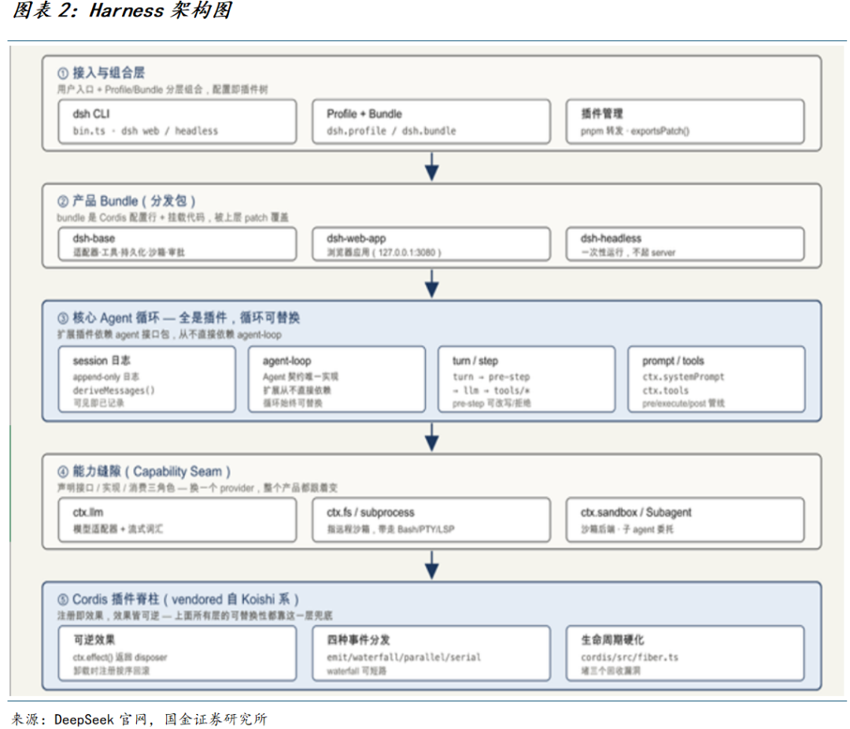The width and height of the screenshot is (850, 729).
Task: Select the '127.0.0.1:3080' browser app line
Action: click(x=384, y=252)
